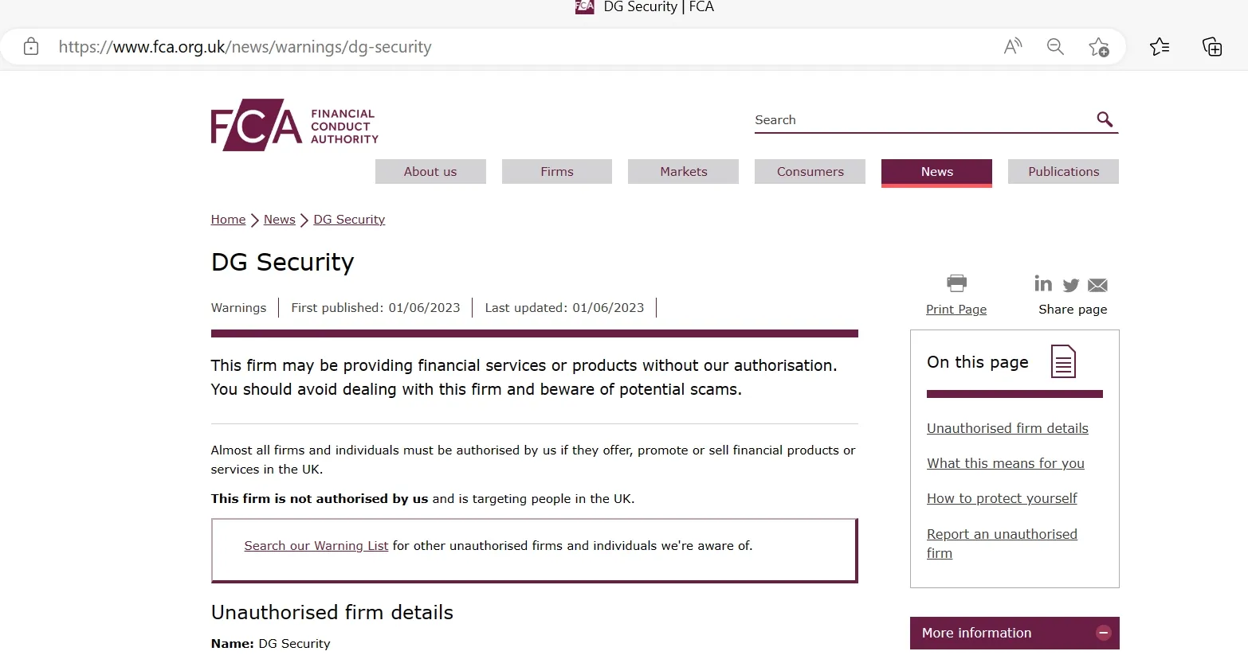Click the search magnifier icon
Screen dimensions: 1248x659
point(1105,119)
